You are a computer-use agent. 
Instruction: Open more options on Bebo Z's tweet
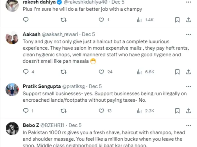click(x=189, y=125)
